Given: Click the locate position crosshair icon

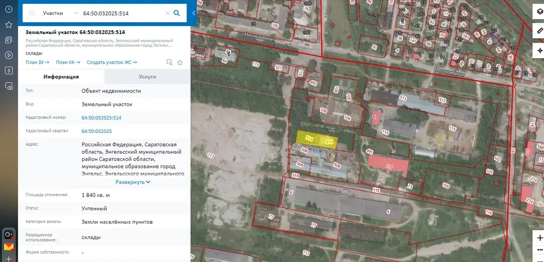Looking at the screenshot, I should [x=539, y=50].
